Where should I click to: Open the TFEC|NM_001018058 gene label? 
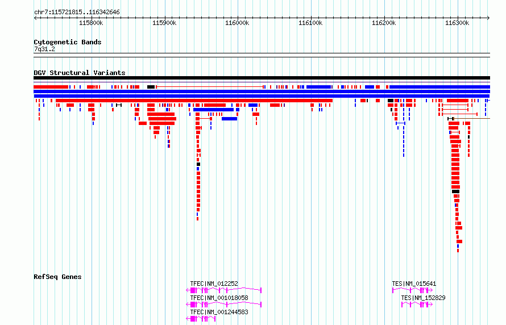[x=219, y=298]
